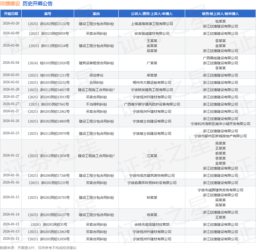Image resolution: width=256 pixels, height=250 pixels.
Task: Select case number (2025)浙0112民初6524号
Action: pyautogui.click(x=49, y=46)
